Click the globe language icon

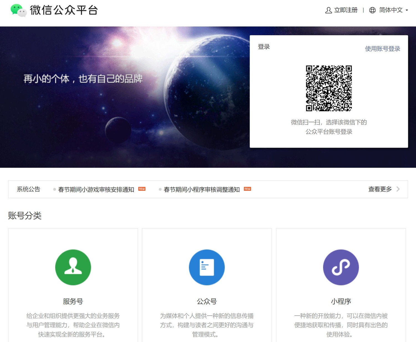pos(372,10)
